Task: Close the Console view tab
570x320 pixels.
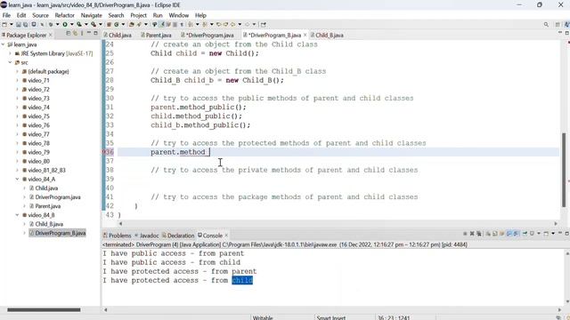Action: (226, 236)
